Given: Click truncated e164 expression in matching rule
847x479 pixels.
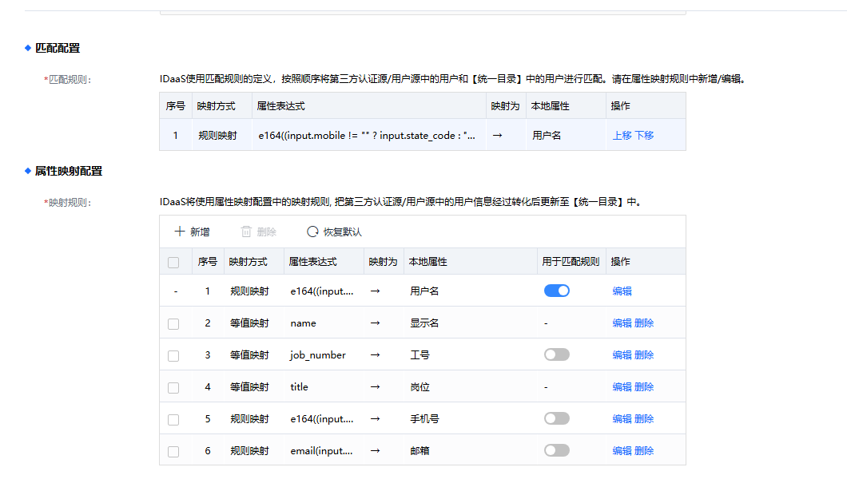Looking at the screenshot, I should [x=367, y=136].
